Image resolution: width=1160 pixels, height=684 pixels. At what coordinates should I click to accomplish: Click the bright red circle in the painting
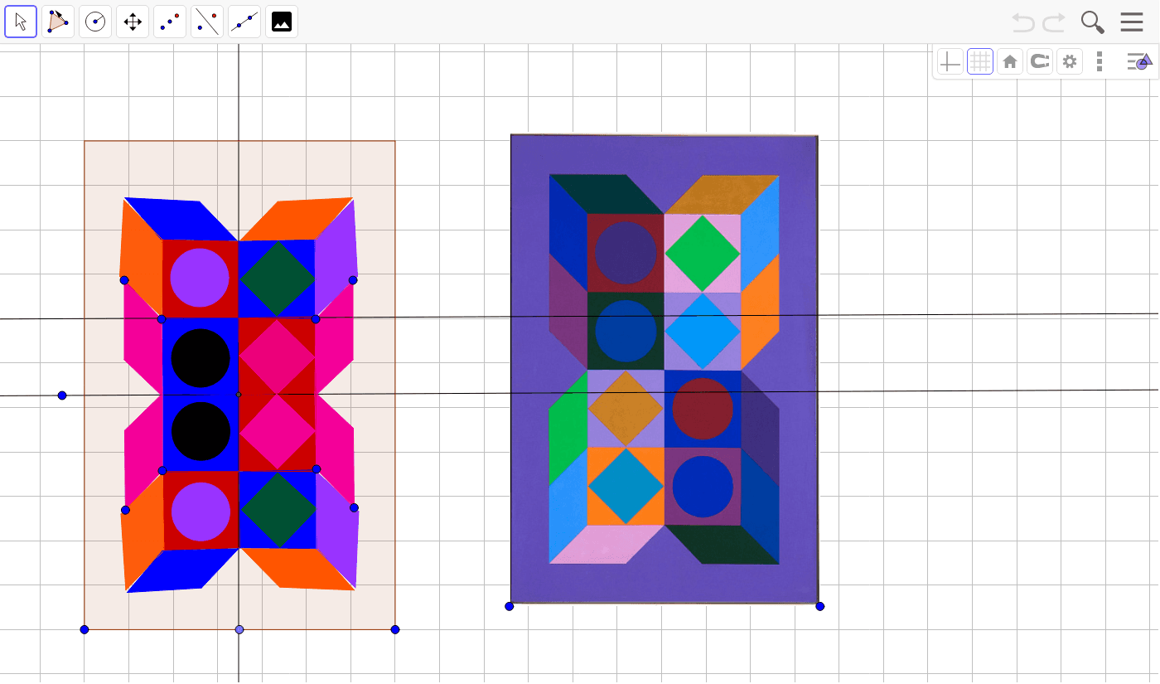coord(703,409)
